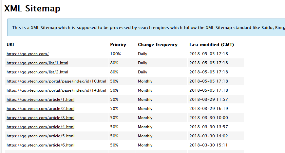
Task: Open the qq.ytecn.com homepage link
Action: pyautogui.click(x=28, y=54)
